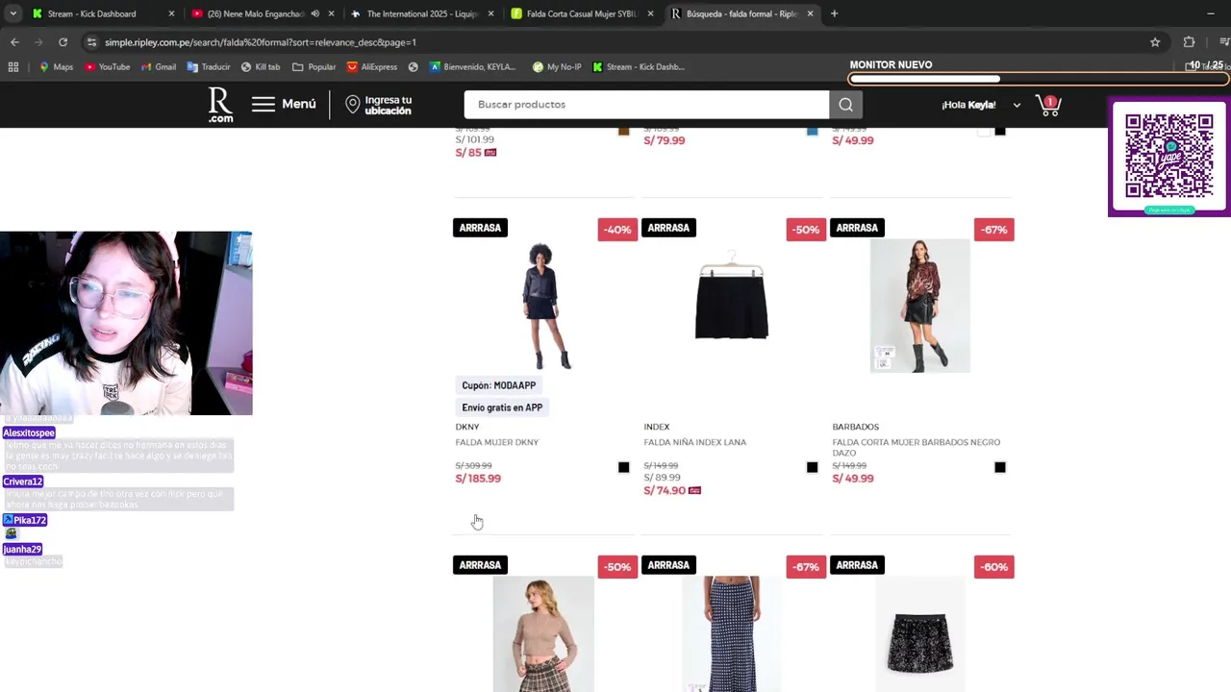Open Bienvenido, KEYLA bookmark
1231x692 pixels.
tap(473, 67)
